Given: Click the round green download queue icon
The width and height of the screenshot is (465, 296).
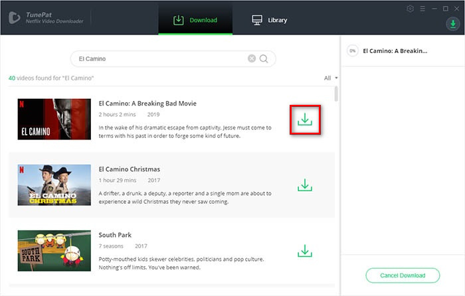Looking at the screenshot, I should click(x=453, y=24).
